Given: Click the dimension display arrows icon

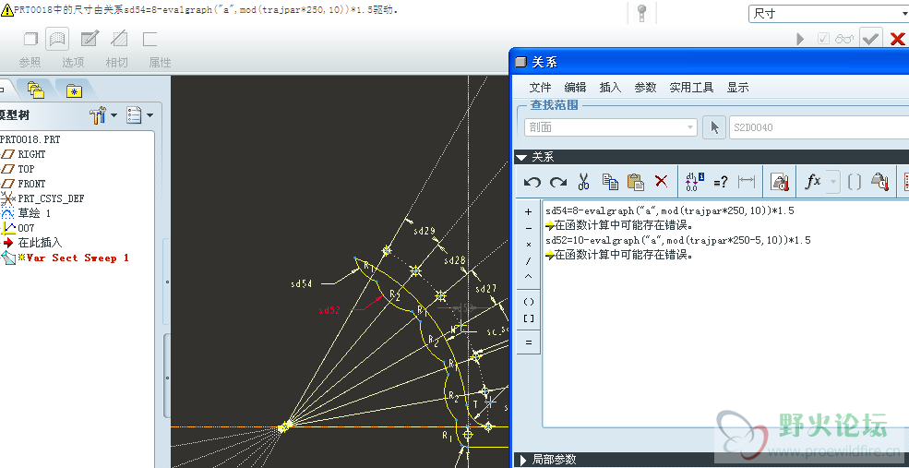Looking at the screenshot, I should click(747, 182).
